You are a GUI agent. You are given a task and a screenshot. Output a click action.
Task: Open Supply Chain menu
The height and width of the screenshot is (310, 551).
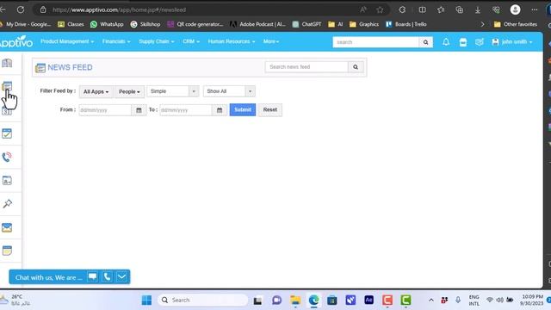tap(157, 41)
